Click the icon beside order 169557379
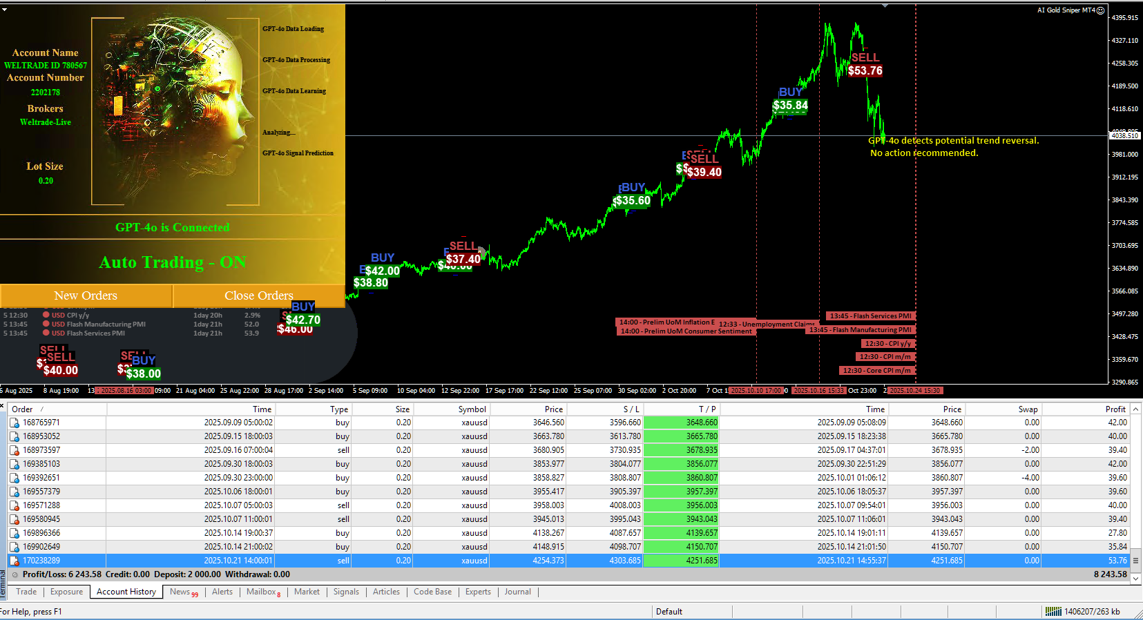1143x620 pixels. (15, 492)
